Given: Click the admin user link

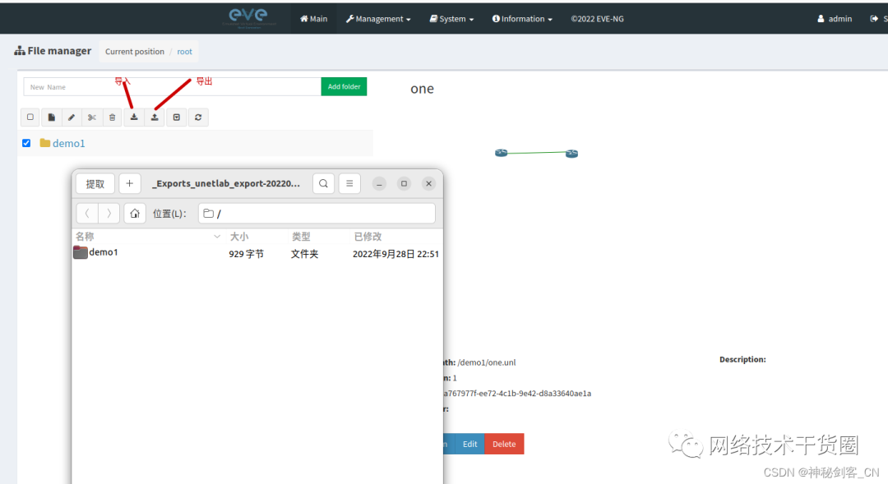Looking at the screenshot, I should pyautogui.click(x=835, y=19).
